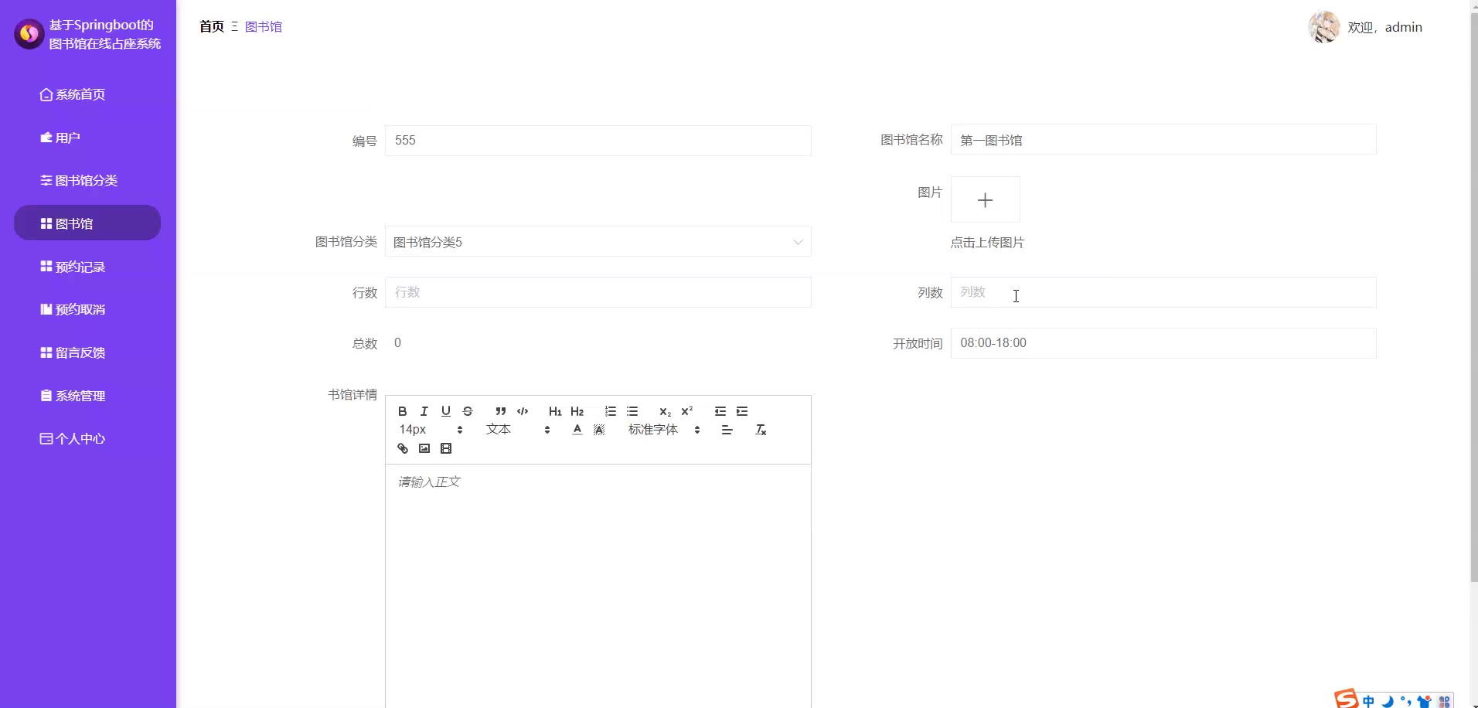Open 系统管理 in the sidebar

pyautogui.click(x=73, y=396)
